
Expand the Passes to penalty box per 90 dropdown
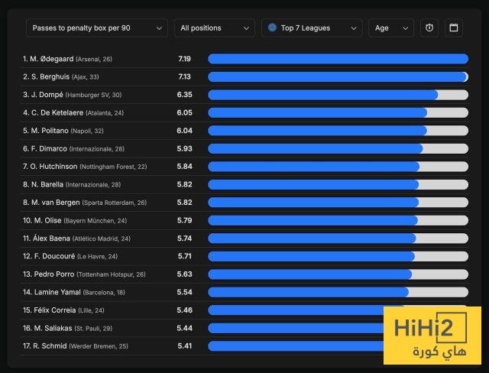coord(97,28)
